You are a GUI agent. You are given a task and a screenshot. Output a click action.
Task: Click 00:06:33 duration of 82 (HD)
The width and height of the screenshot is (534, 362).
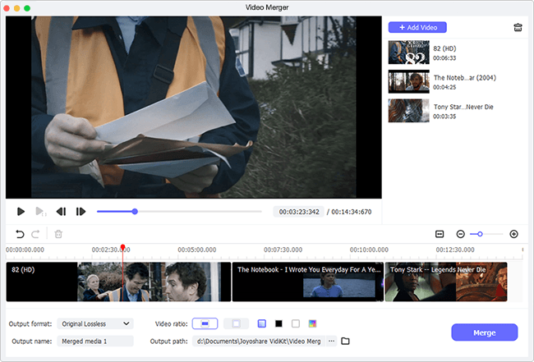pos(444,58)
